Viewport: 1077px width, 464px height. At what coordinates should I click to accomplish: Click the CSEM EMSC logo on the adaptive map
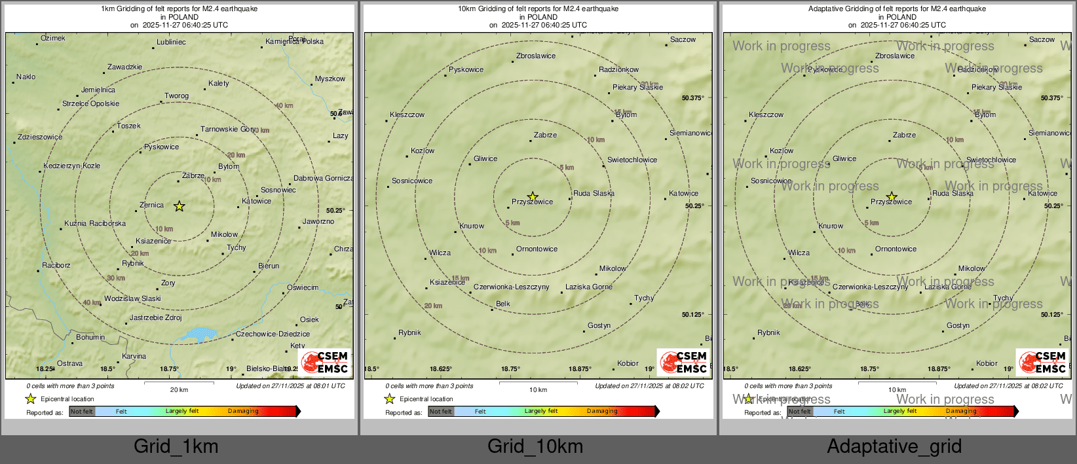click(1042, 362)
